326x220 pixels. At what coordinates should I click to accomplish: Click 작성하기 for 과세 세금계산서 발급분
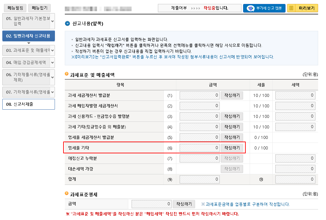232,96
